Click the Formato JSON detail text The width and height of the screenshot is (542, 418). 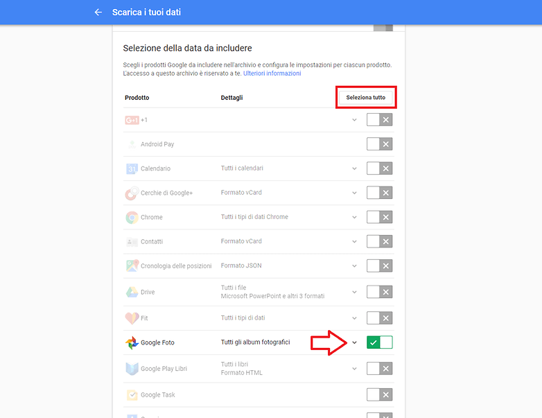click(x=241, y=265)
